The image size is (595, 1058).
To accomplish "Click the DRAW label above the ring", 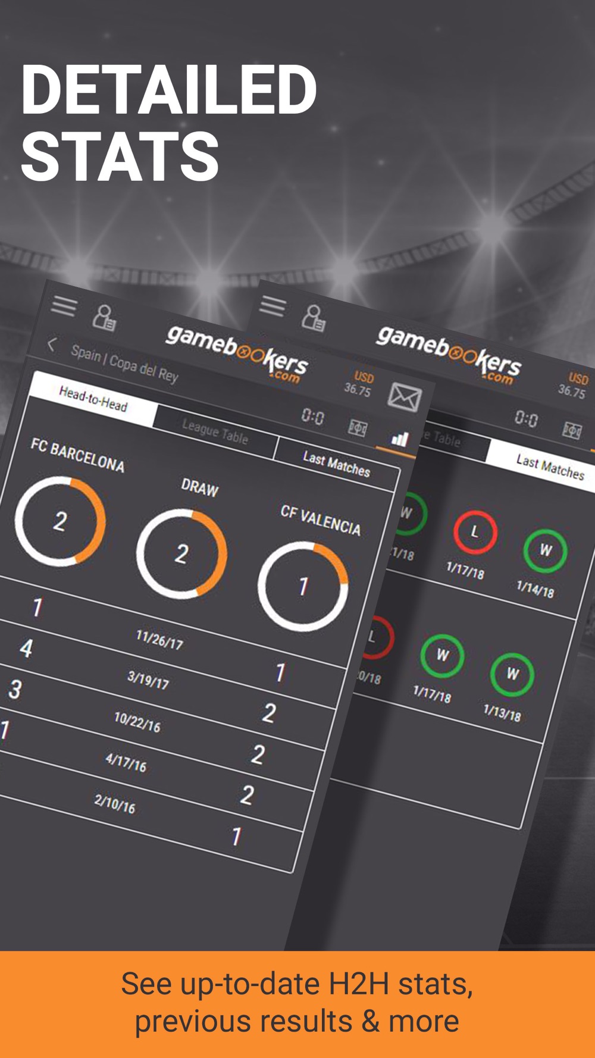I will click(x=200, y=488).
